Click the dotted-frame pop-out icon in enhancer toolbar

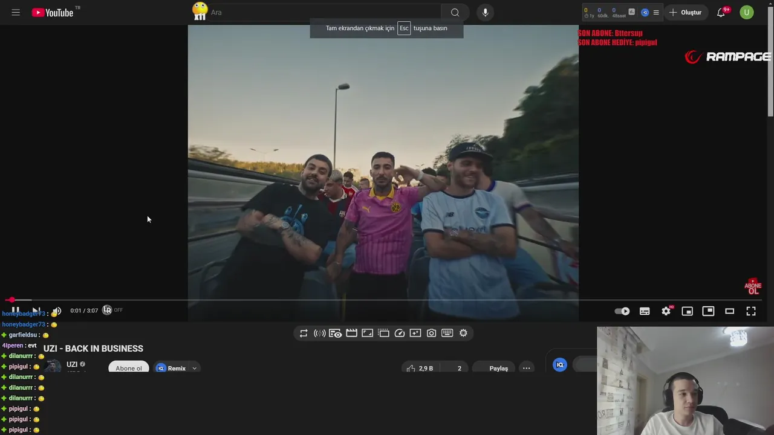click(383, 333)
